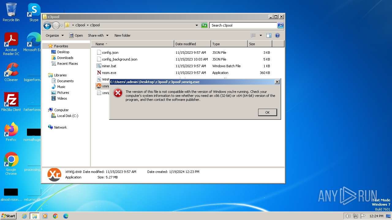Select the Skype desktop shortcut
The width and height of the screenshot is (392, 220).
pos(34,12)
